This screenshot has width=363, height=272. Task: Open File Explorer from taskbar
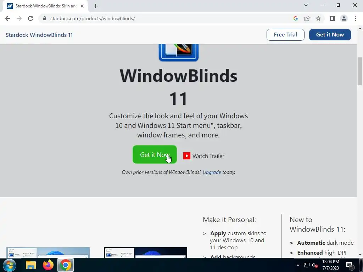pos(31,265)
